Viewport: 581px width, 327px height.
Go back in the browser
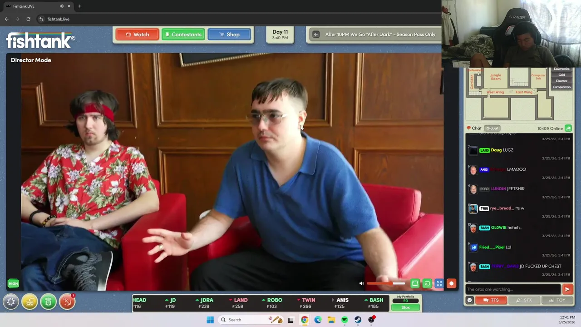[x=6, y=19]
